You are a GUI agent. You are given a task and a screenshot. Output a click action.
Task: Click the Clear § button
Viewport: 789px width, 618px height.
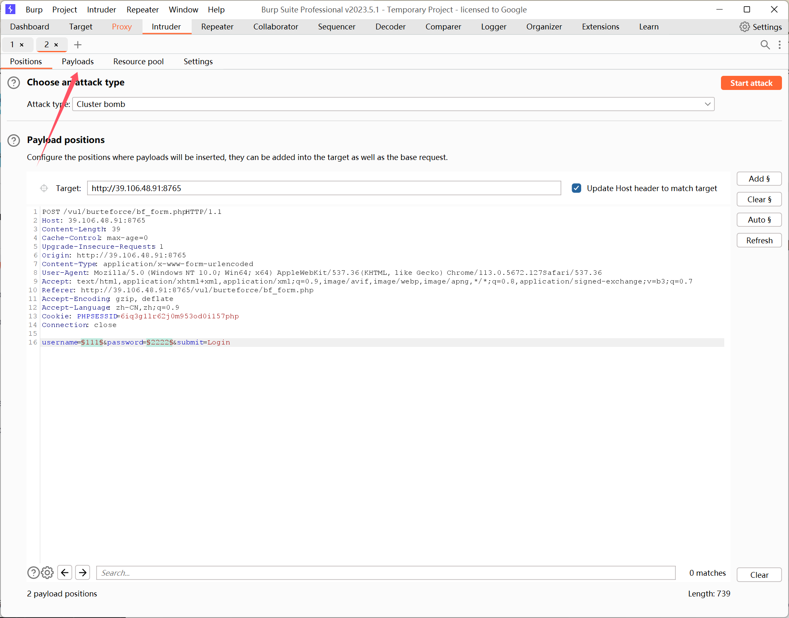(759, 199)
